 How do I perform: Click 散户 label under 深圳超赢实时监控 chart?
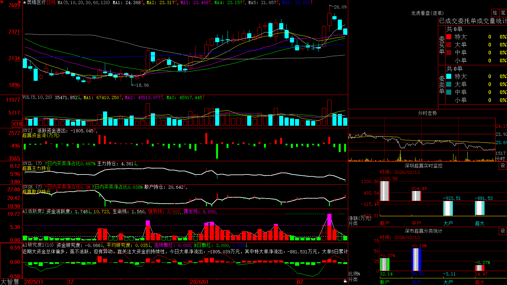[385, 223]
